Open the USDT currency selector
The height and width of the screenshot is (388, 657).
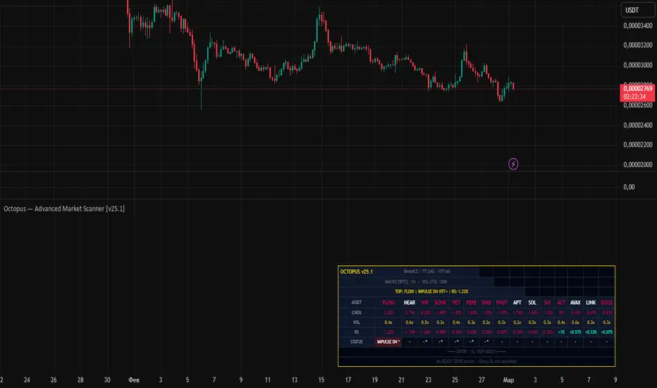tap(637, 10)
